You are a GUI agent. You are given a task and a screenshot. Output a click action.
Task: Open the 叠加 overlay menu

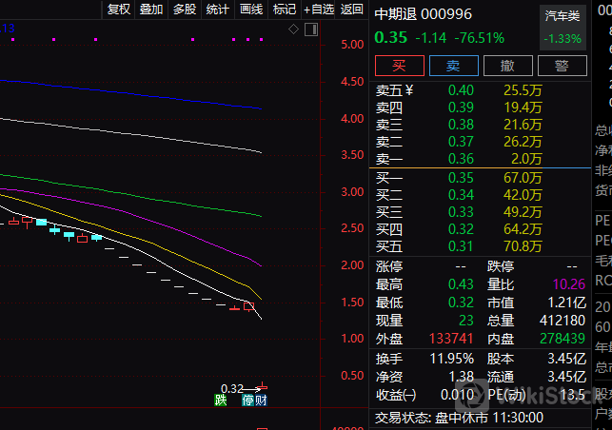[x=151, y=10]
